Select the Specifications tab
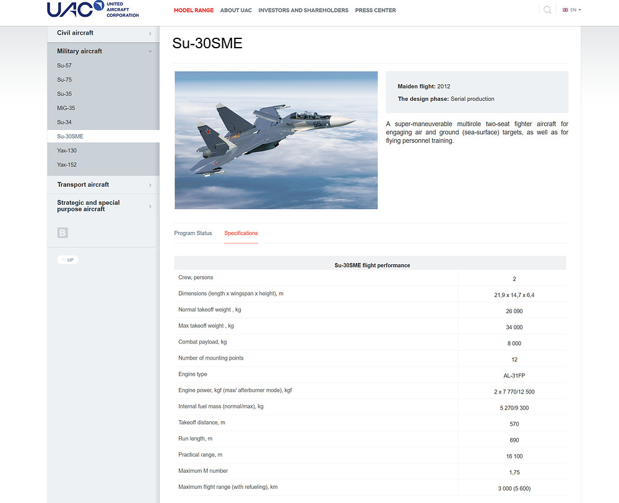This screenshot has height=503, width=619. [241, 233]
